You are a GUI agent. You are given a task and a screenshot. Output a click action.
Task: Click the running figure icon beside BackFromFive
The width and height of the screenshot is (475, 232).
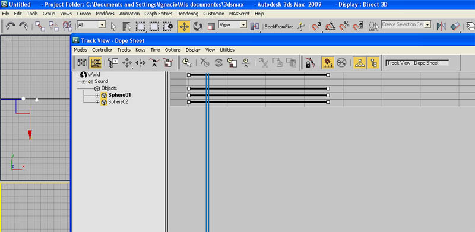(x=300, y=27)
